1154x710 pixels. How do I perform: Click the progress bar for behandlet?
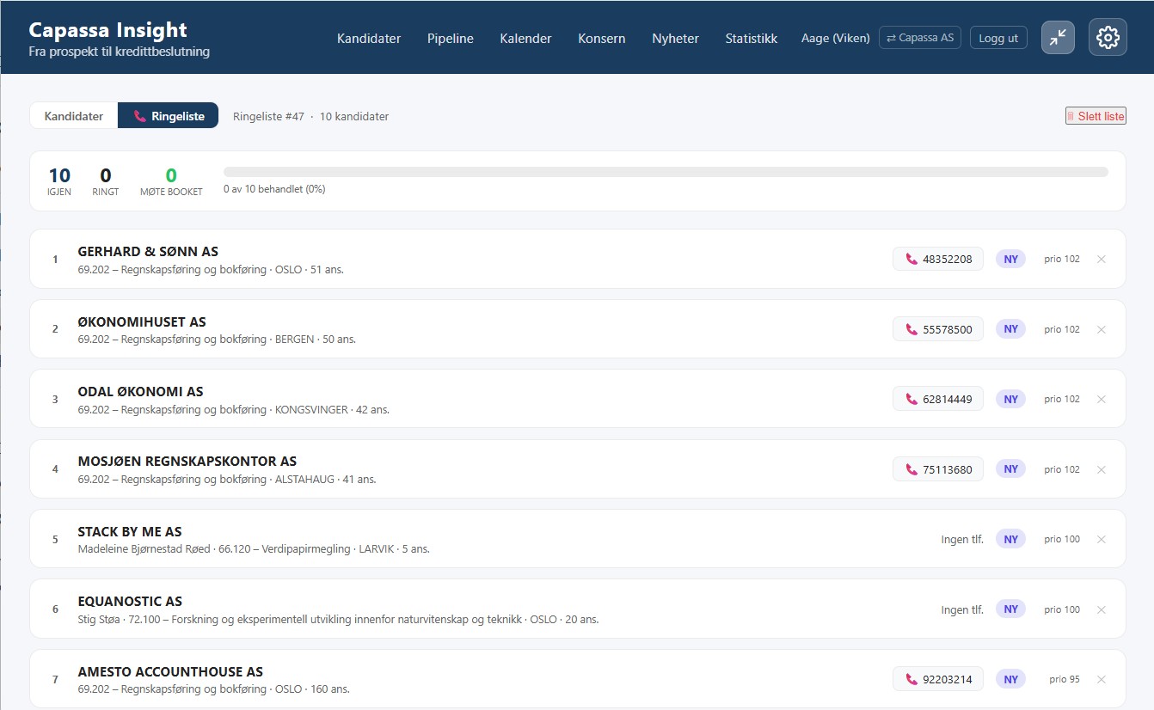[666, 172]
